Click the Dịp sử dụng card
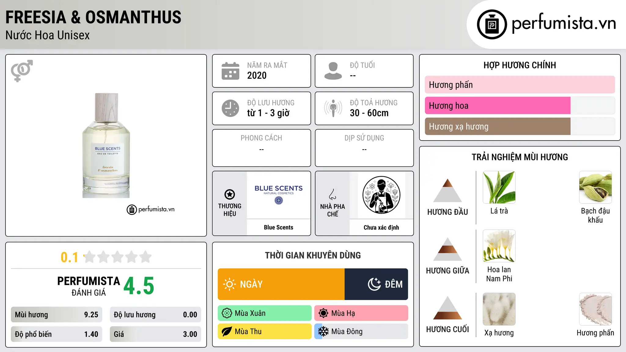Viewport: 626px width, 352px height. pyautogui.click(x=364, y=148)
